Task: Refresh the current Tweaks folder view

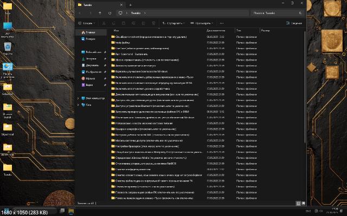Action: [x=110, y=12]
